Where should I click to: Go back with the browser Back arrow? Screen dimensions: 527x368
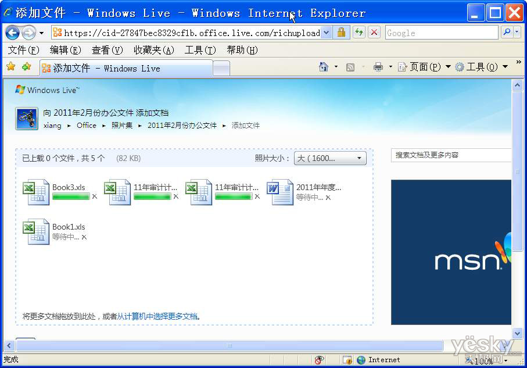pyautogui.click(x=13, y=33)
